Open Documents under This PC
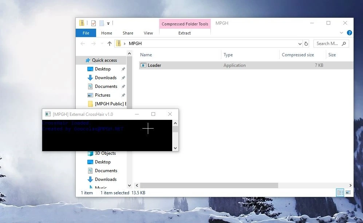 tap(106, 171)
